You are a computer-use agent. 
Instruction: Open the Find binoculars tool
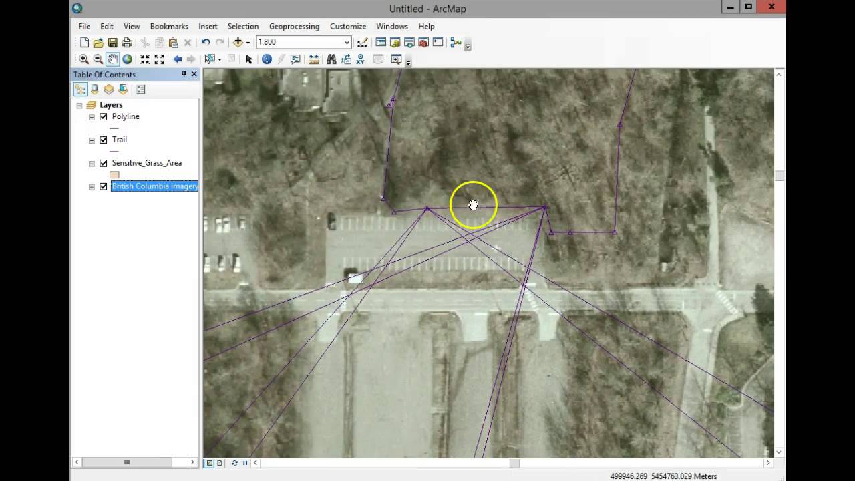pos(331,59)
